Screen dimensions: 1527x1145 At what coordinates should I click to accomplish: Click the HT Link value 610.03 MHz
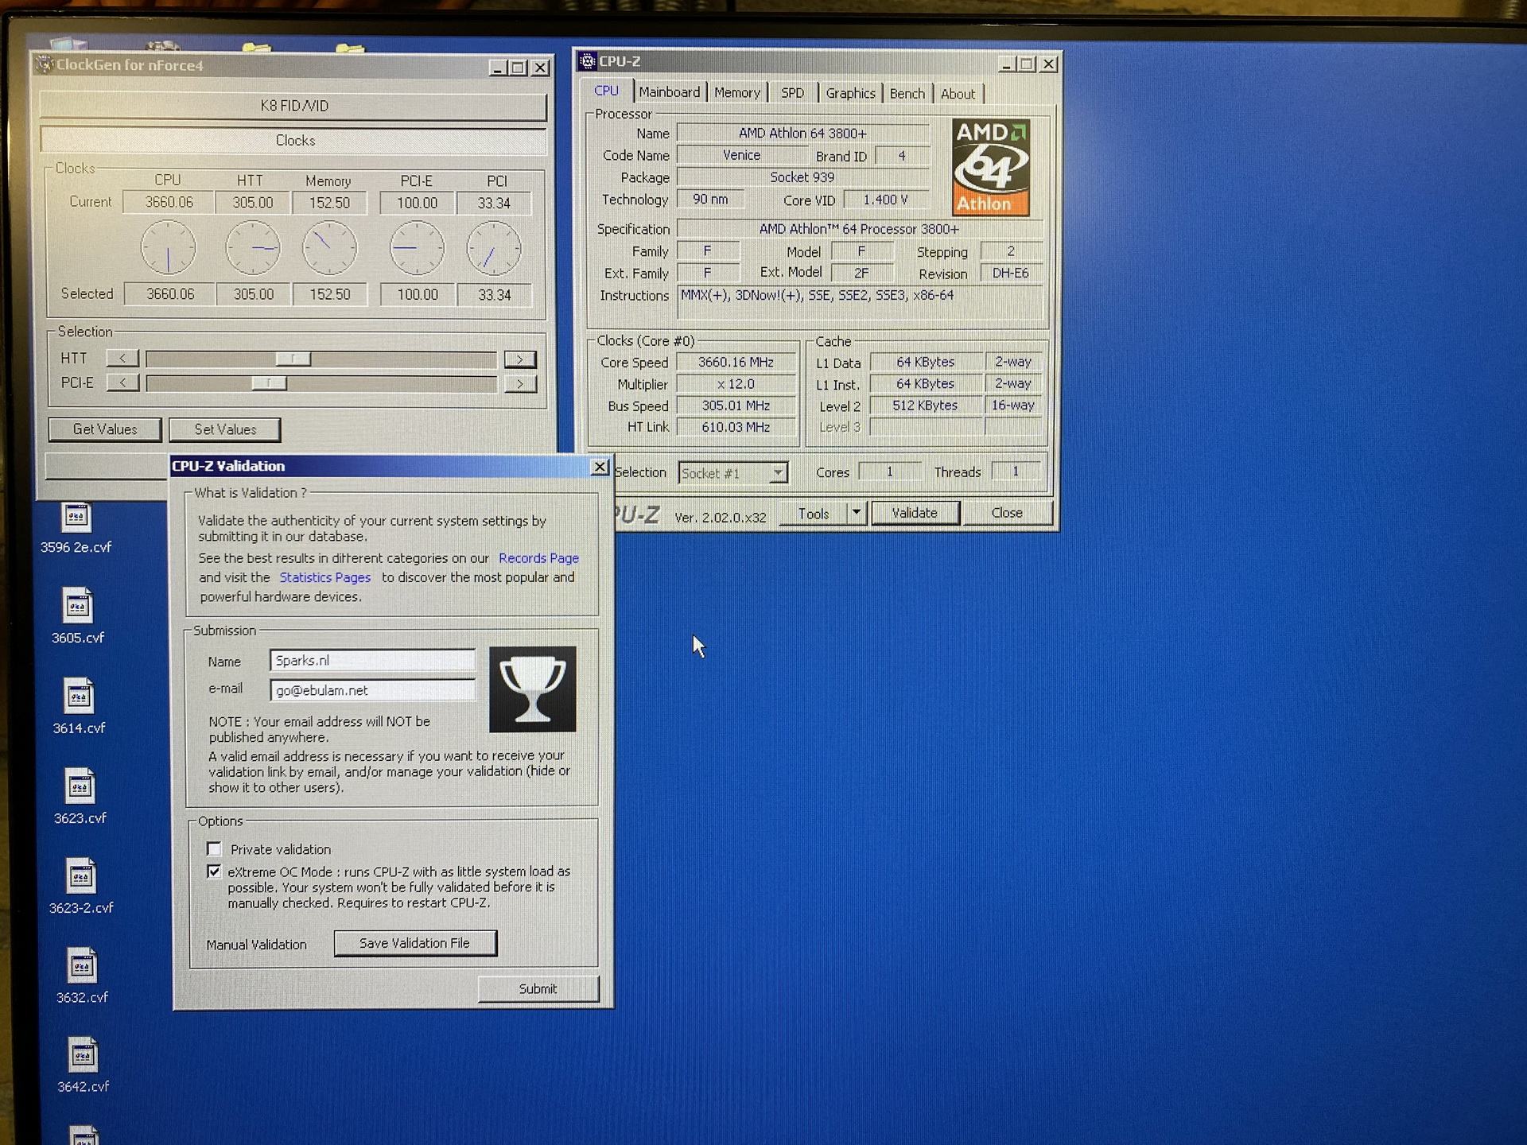(x=736, y=427)
